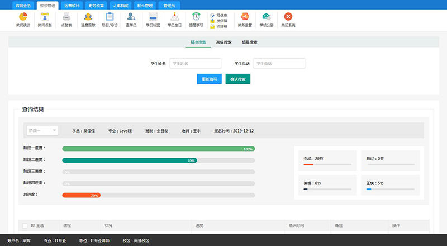Open the 点名表 printer icon
Viewport: 447px width, 246px height.
point(66,17)
